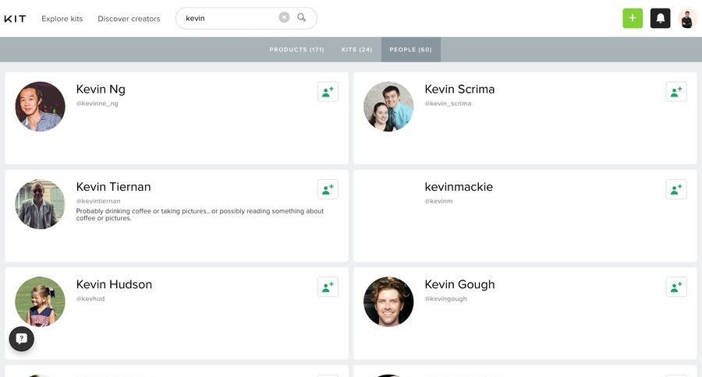The width and height of the screenshot is (702, 377).
Task: Follow Kevin Gough
Action: 676,287
